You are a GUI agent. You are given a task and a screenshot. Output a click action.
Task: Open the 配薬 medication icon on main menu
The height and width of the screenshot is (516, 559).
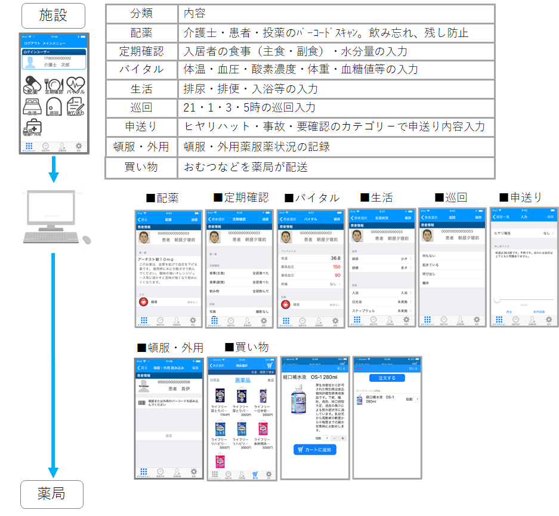coord(32,85)
